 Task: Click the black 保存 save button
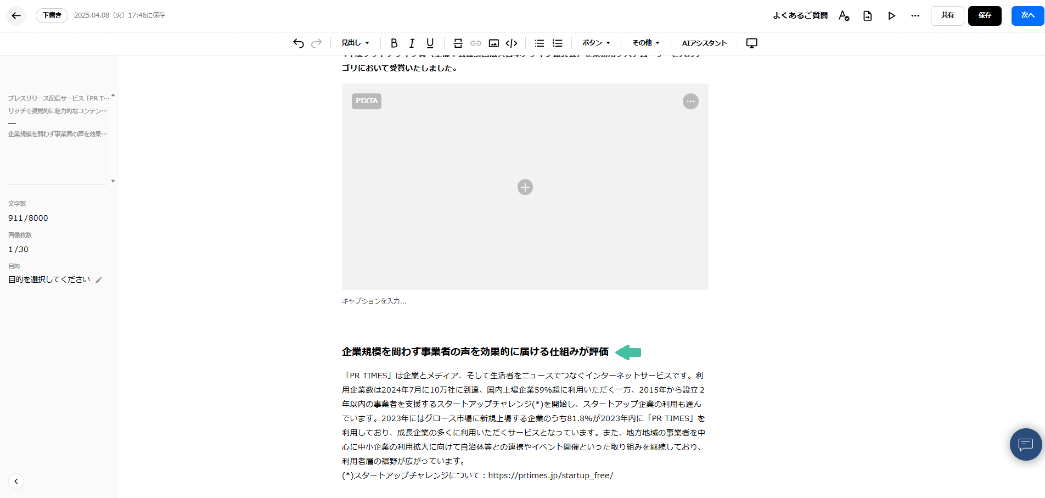985,16
